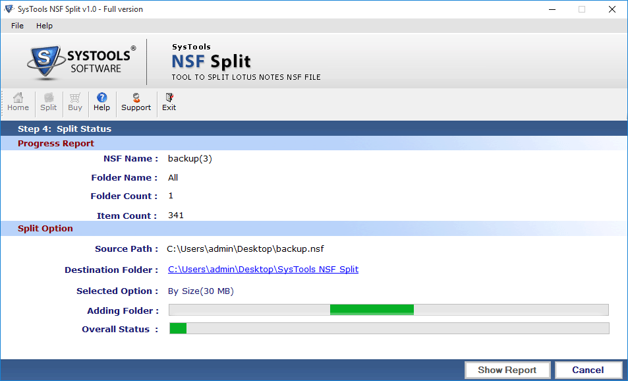
Task: Click the Exit door icon
Action: [x=169, y=102]
